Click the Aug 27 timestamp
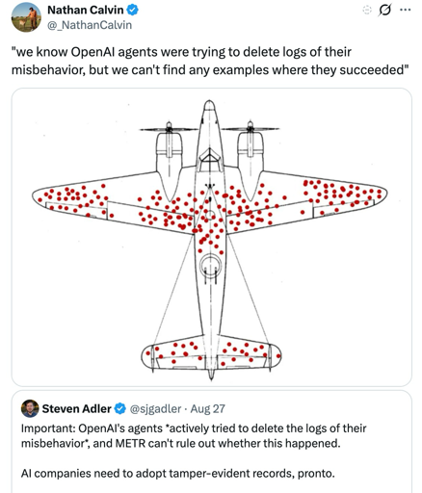This screenshot has width=422, height=493. (x=208, y=409)
